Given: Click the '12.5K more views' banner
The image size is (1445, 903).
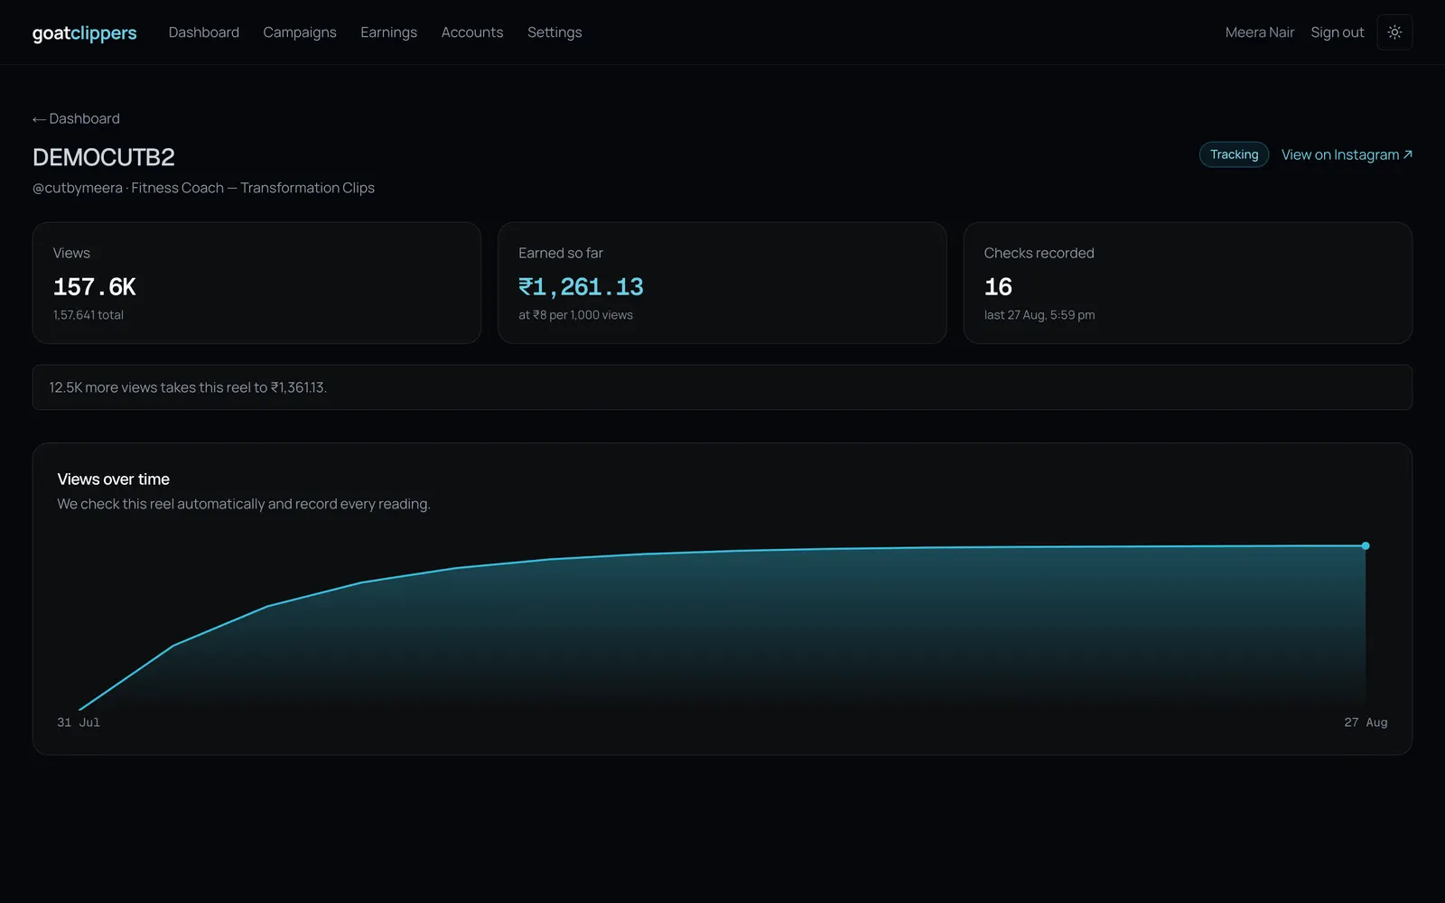Looking at the screenshot, I should [722, 387].
